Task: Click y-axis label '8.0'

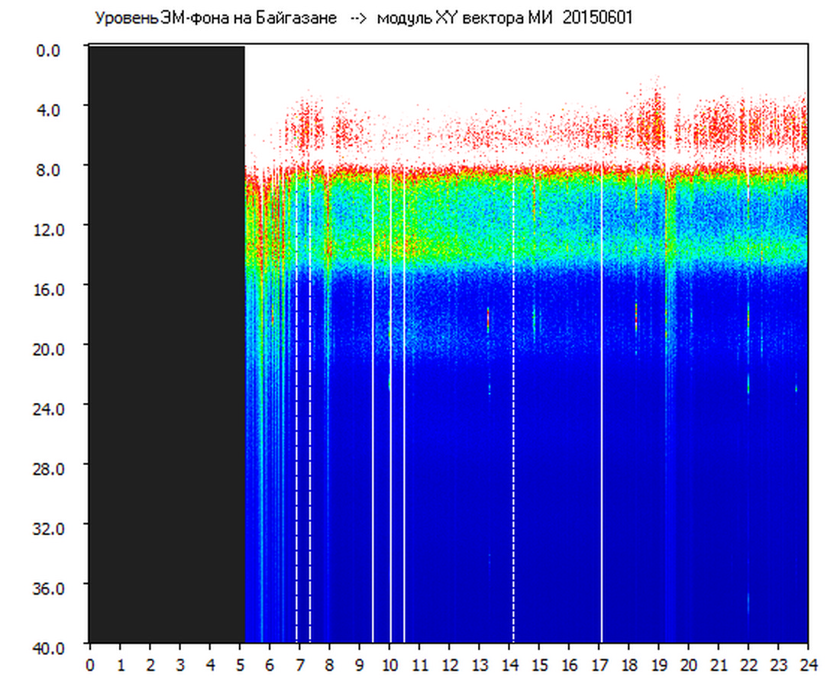Action: pos(48,170)
